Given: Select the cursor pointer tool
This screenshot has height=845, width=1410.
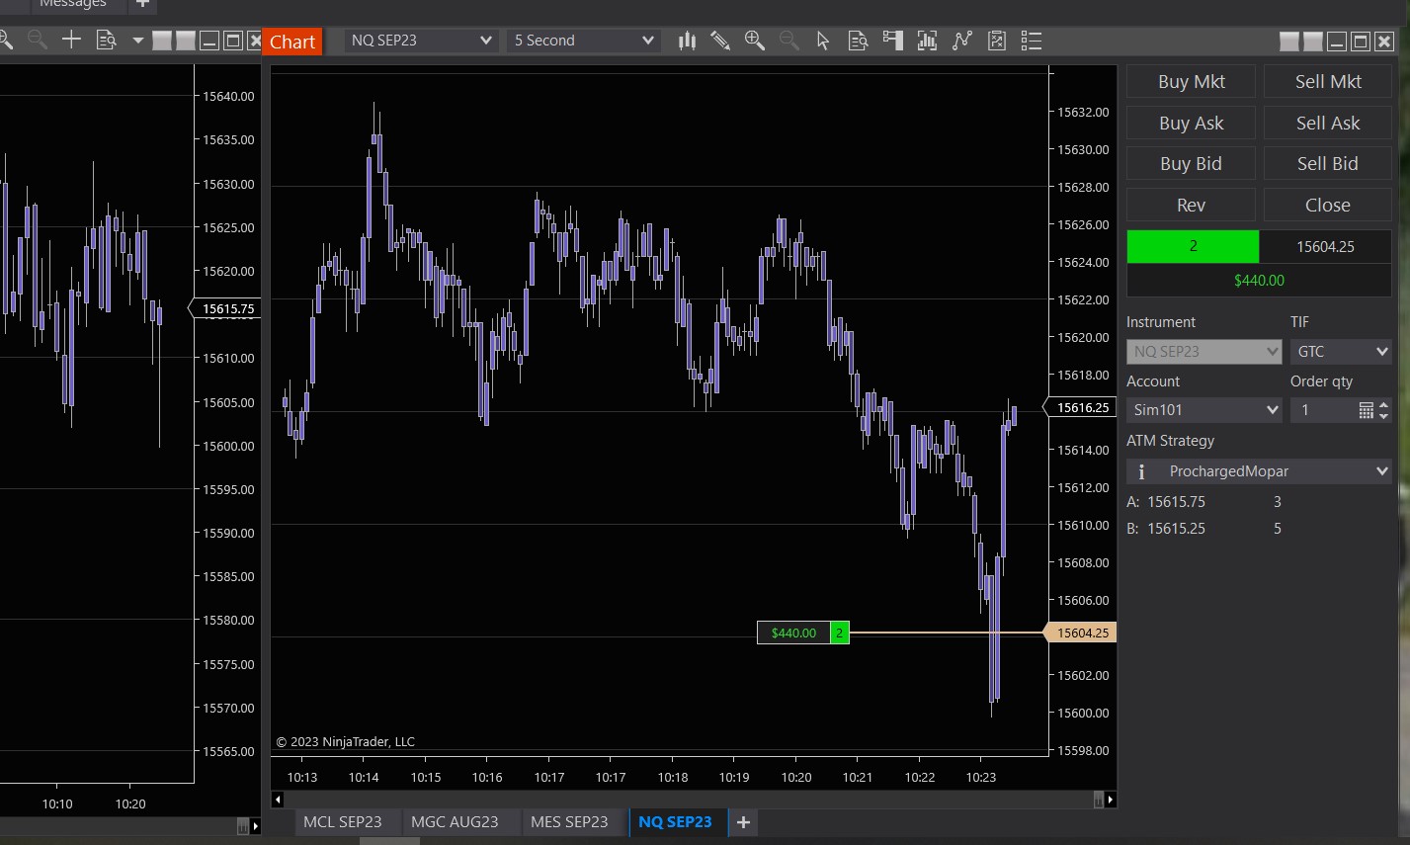Looking at the screenshot, I should click(x=823, y=41).
